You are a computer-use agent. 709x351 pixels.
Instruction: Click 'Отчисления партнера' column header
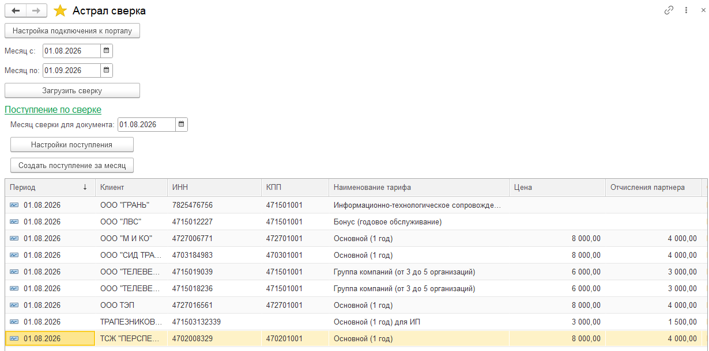654,187
